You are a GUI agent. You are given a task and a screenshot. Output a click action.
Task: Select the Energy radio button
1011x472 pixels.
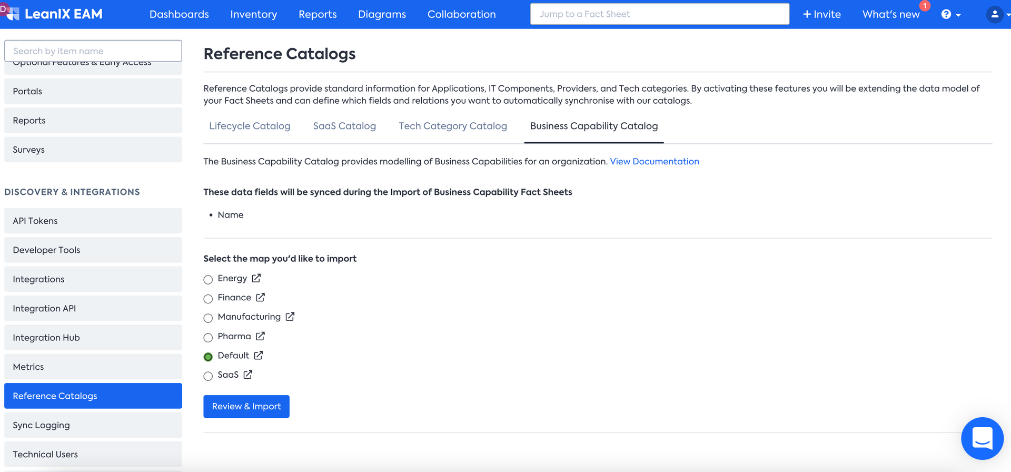pyautogui.click(x=208, y=279)
